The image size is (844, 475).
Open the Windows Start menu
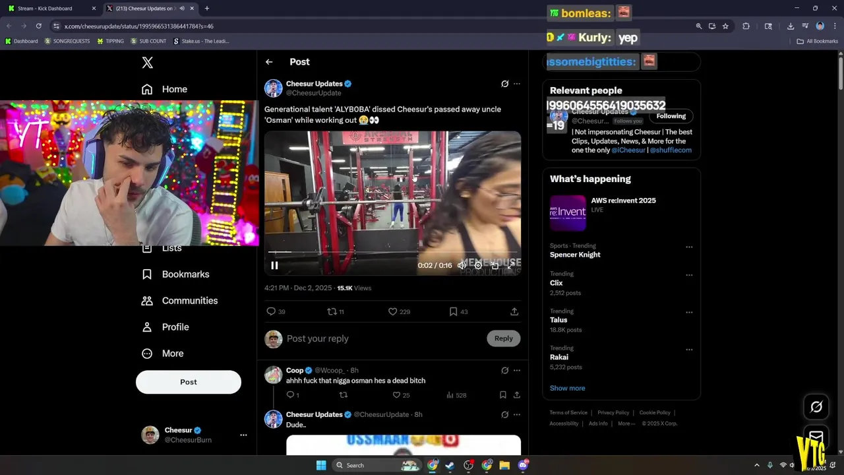click(x=321, y=465)
